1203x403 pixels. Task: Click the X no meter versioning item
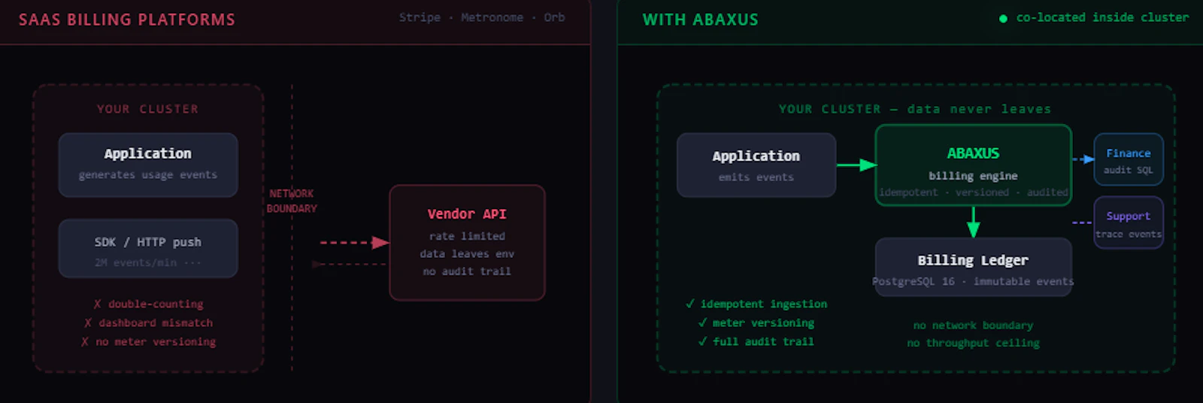click(x=148, y=341)
